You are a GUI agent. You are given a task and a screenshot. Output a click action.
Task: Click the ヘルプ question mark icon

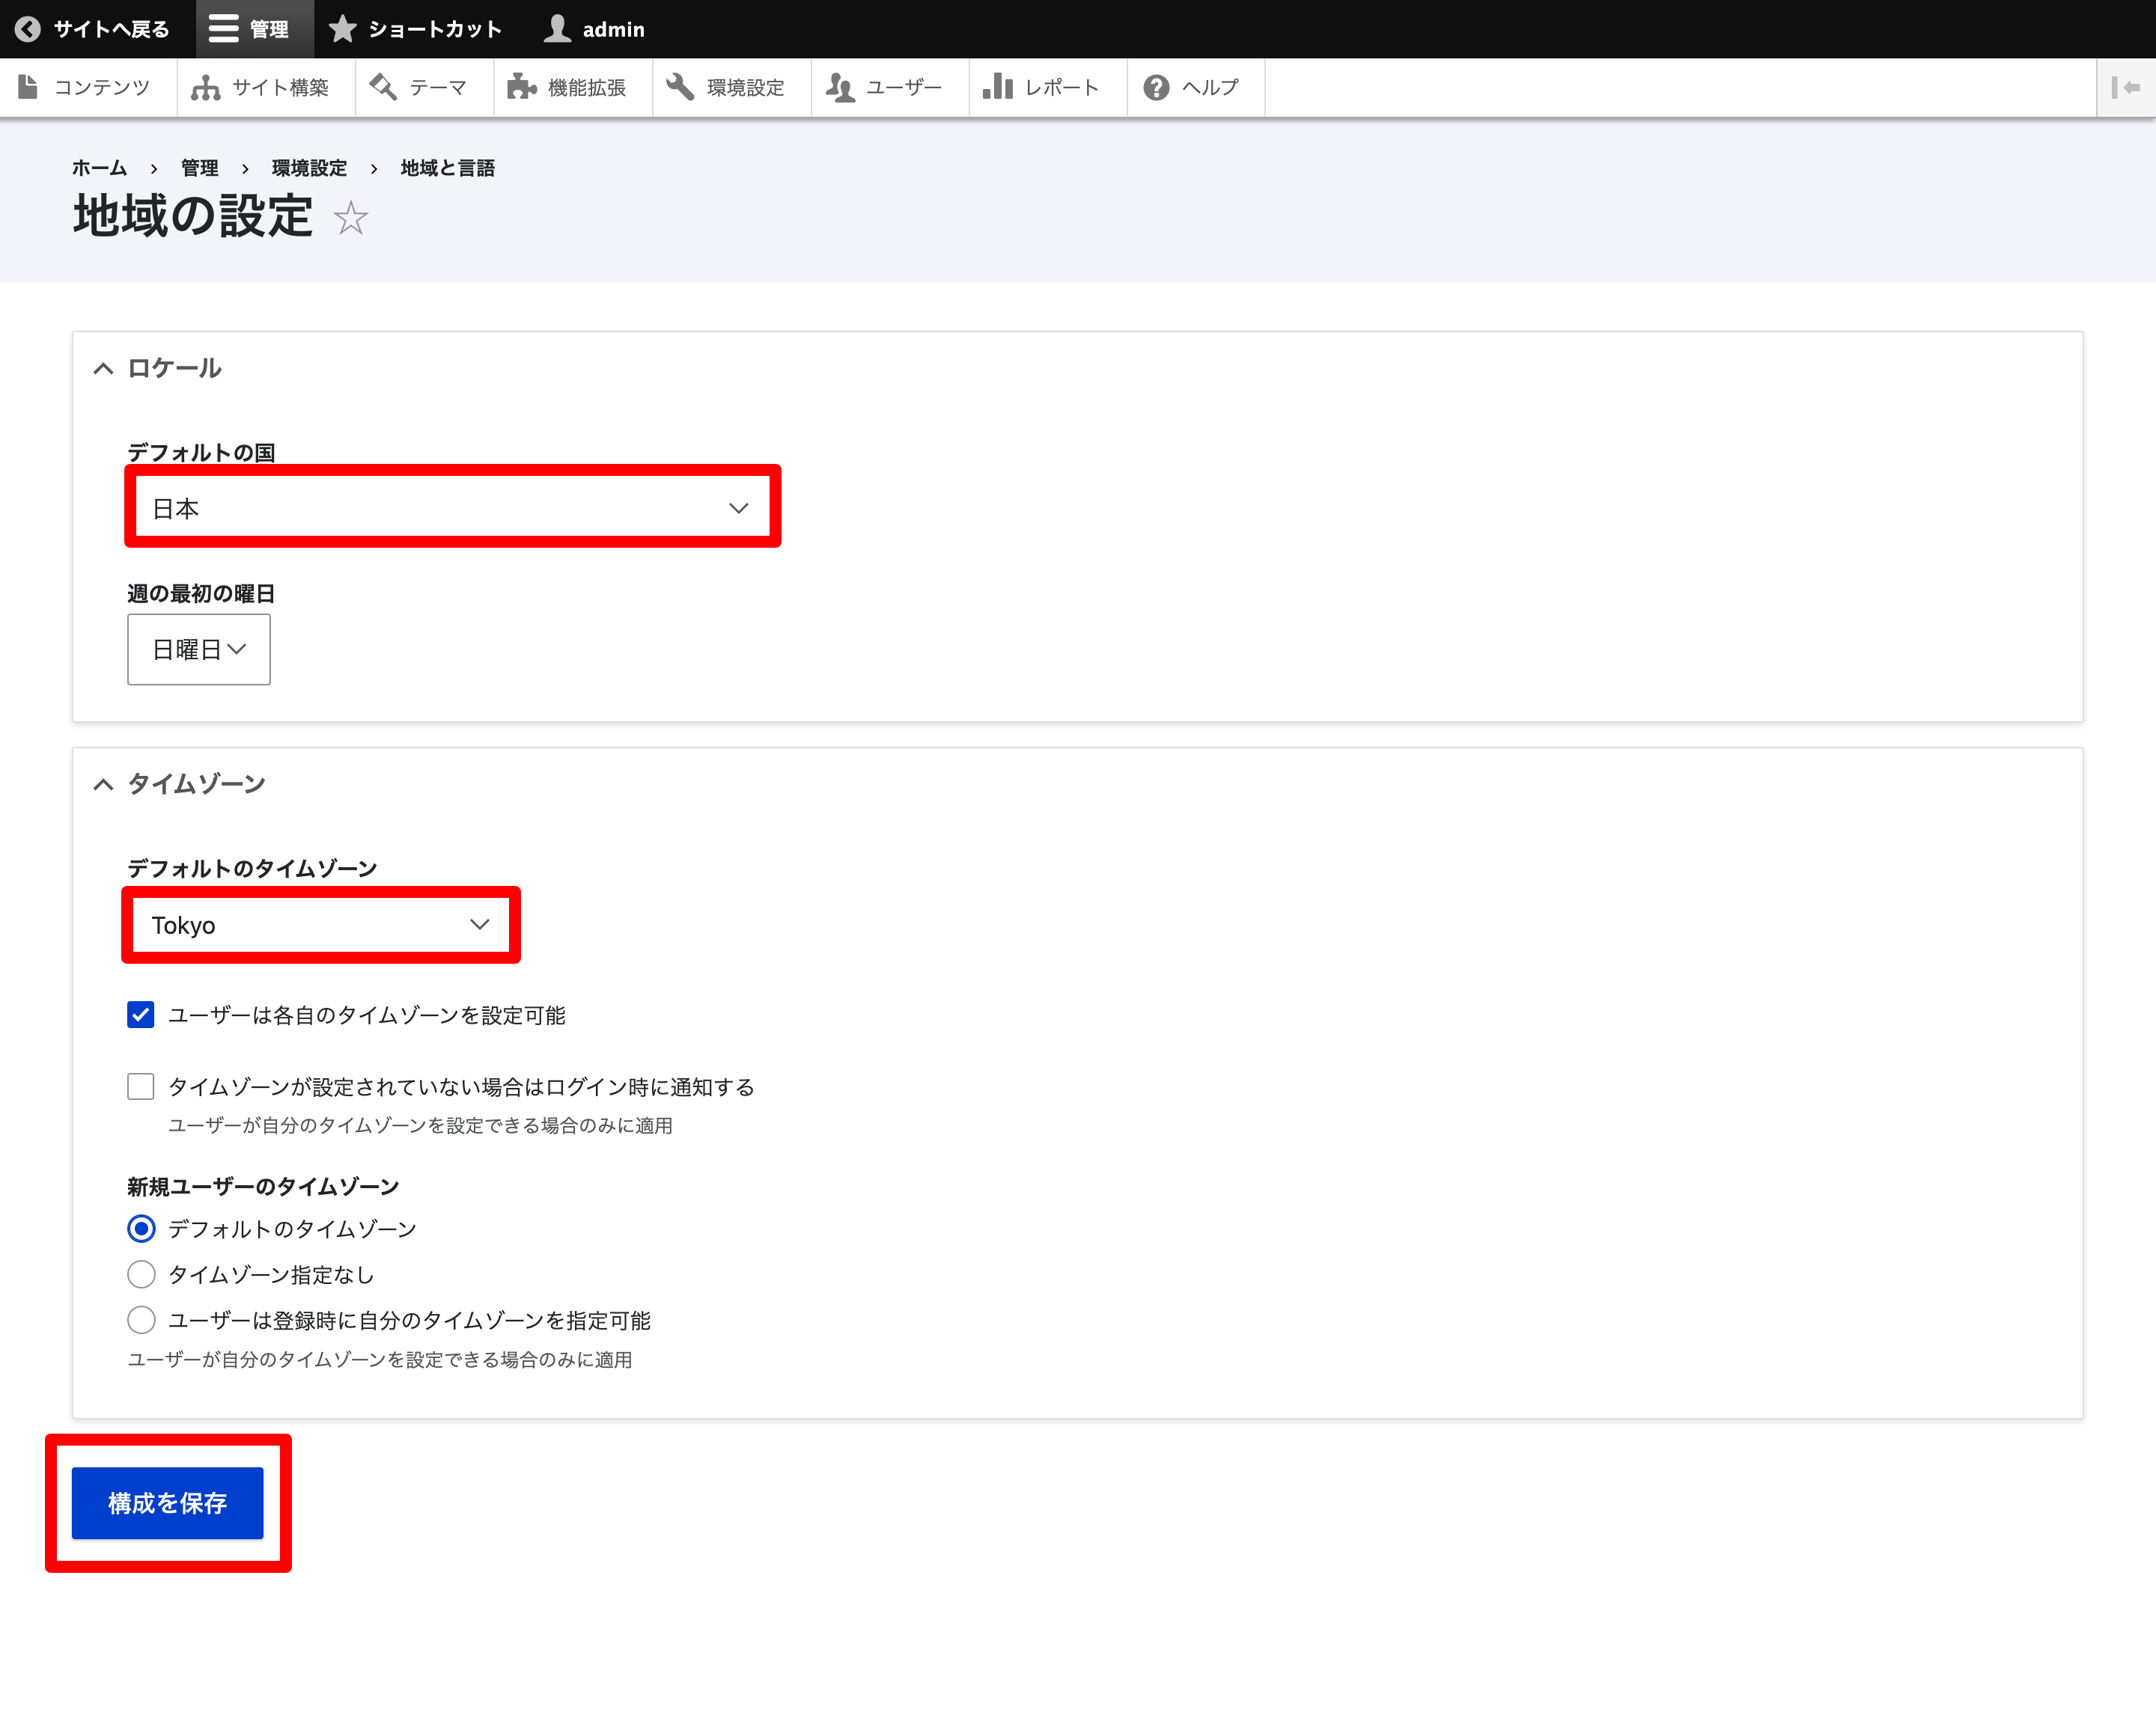(x=1157, y=87)
